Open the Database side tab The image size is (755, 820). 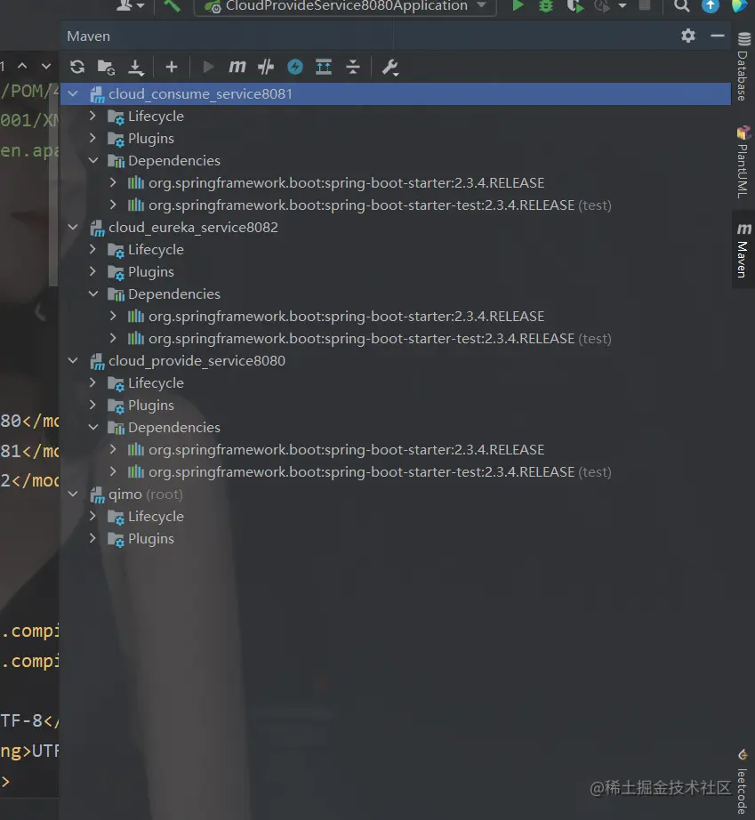coord(743,67)
